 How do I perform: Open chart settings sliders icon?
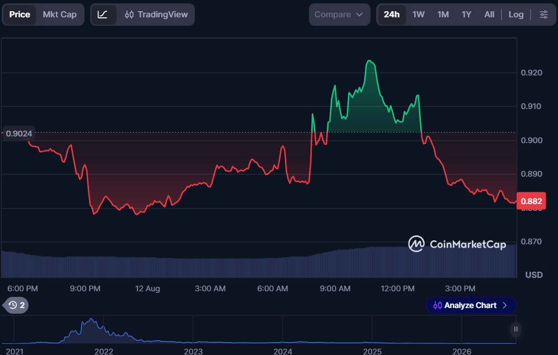(543, 15)
